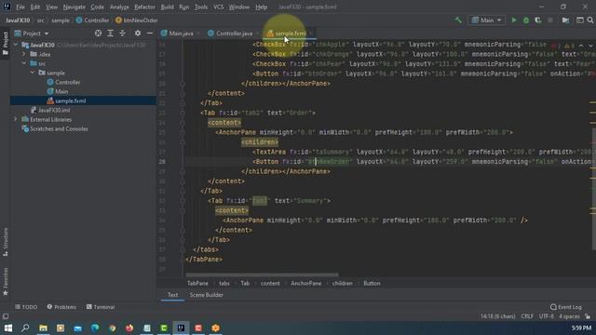Open the Project side tool tab
The width and height of the screenshot is (596, 335).
click(6, 44)
